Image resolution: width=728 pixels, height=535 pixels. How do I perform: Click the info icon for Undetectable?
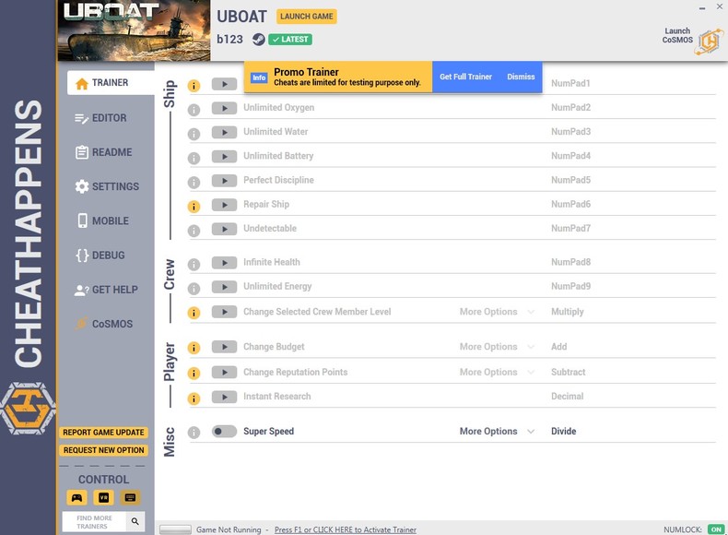[x=194, y=231]
